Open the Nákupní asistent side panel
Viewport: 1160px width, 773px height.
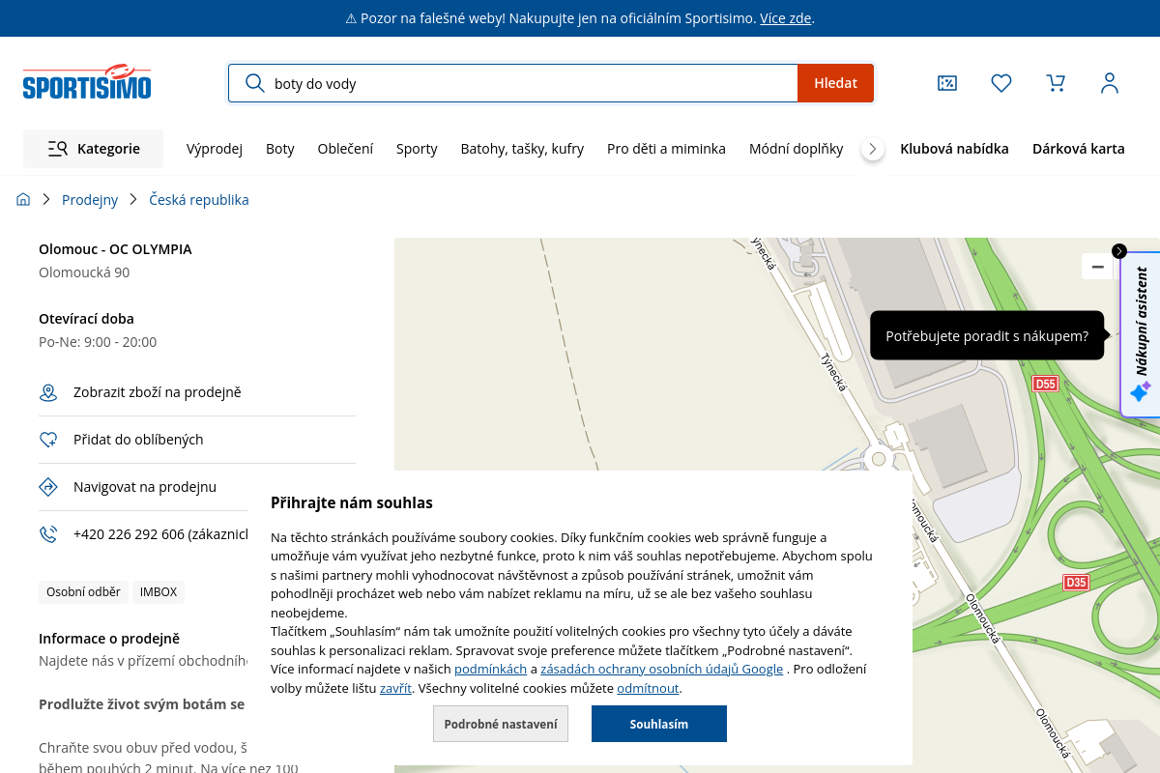click(x=1141, y=334)
